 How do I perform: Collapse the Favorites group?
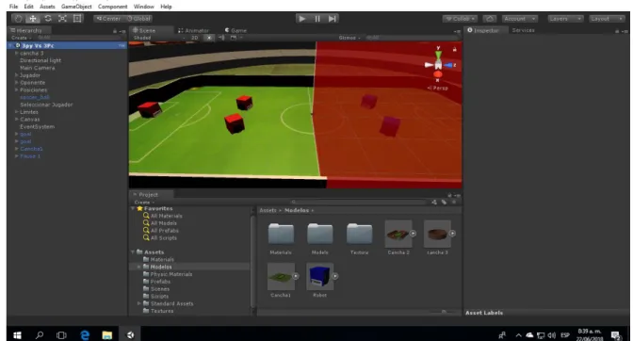point(133,208)
